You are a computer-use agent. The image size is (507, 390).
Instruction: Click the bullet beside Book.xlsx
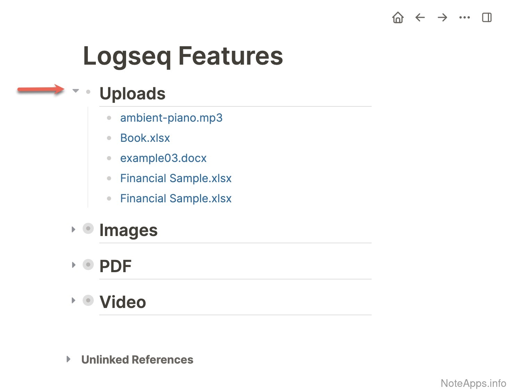109,138
